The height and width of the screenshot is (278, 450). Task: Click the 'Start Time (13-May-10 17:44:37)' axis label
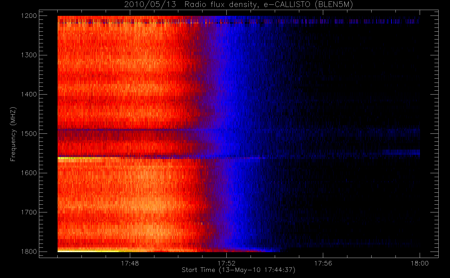[238, 270]
